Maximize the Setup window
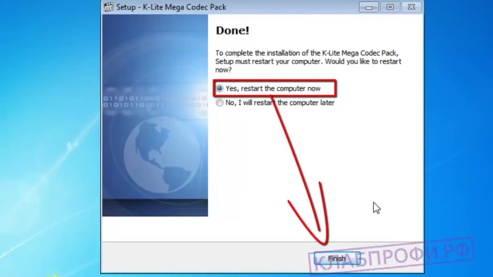Screen dimensions: 493x277 [390, 7]
